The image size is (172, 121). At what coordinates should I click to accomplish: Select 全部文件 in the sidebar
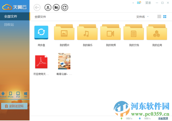click(x=15, y=16)
